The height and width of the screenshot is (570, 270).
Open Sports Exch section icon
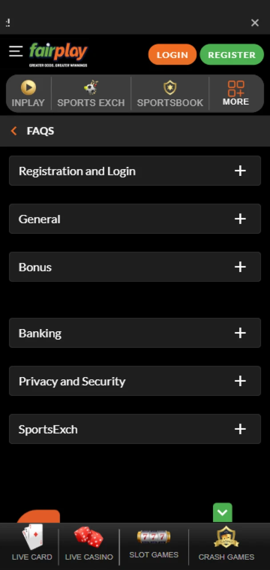tap(91, 87)
